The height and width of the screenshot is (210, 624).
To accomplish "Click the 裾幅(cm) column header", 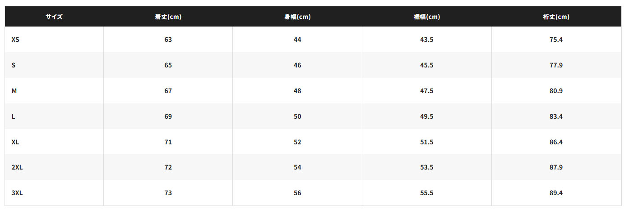I will (x=426, y=17).
